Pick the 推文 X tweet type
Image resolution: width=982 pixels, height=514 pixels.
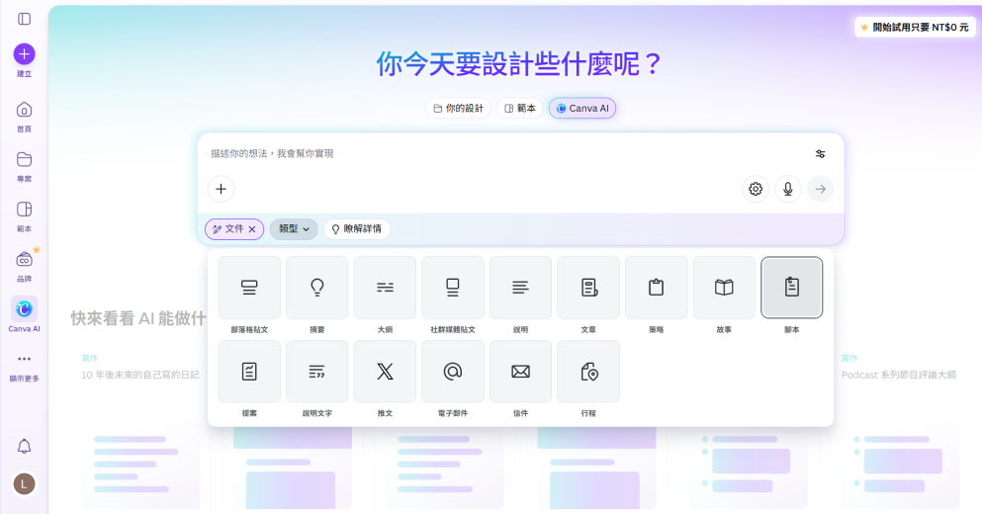tap(385, 372)
